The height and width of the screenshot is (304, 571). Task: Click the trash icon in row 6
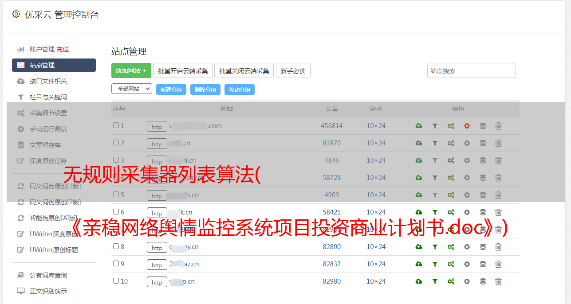coord(498,212)
